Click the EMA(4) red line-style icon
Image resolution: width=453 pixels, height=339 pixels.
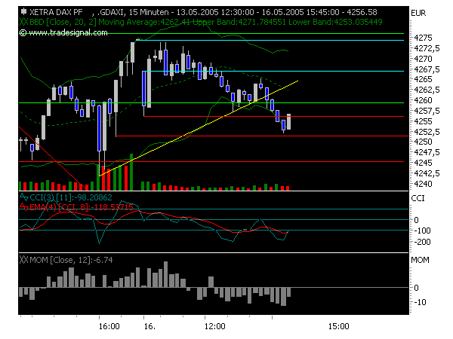pyautogui.click(x=24, y=206)
